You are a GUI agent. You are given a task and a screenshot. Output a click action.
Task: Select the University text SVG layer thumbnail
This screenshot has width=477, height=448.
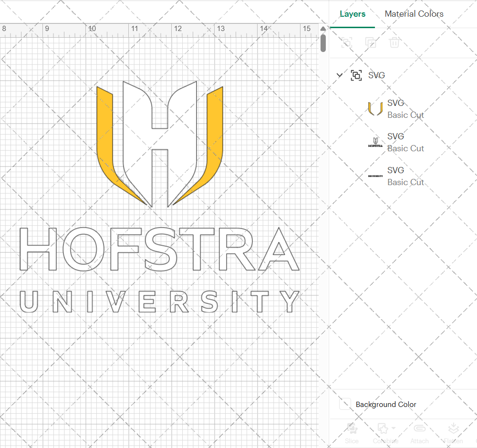click(375, 176)
